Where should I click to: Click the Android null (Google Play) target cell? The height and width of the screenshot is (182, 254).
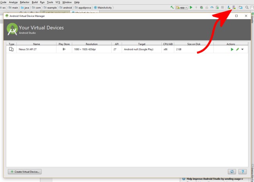142,49
